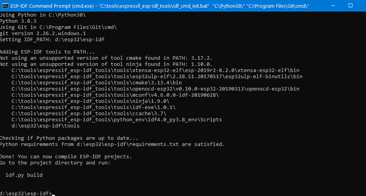Click the xtensa-esp32-elf bin path line
The height and width of the screenshot is (196, 366).
[155, 70]
